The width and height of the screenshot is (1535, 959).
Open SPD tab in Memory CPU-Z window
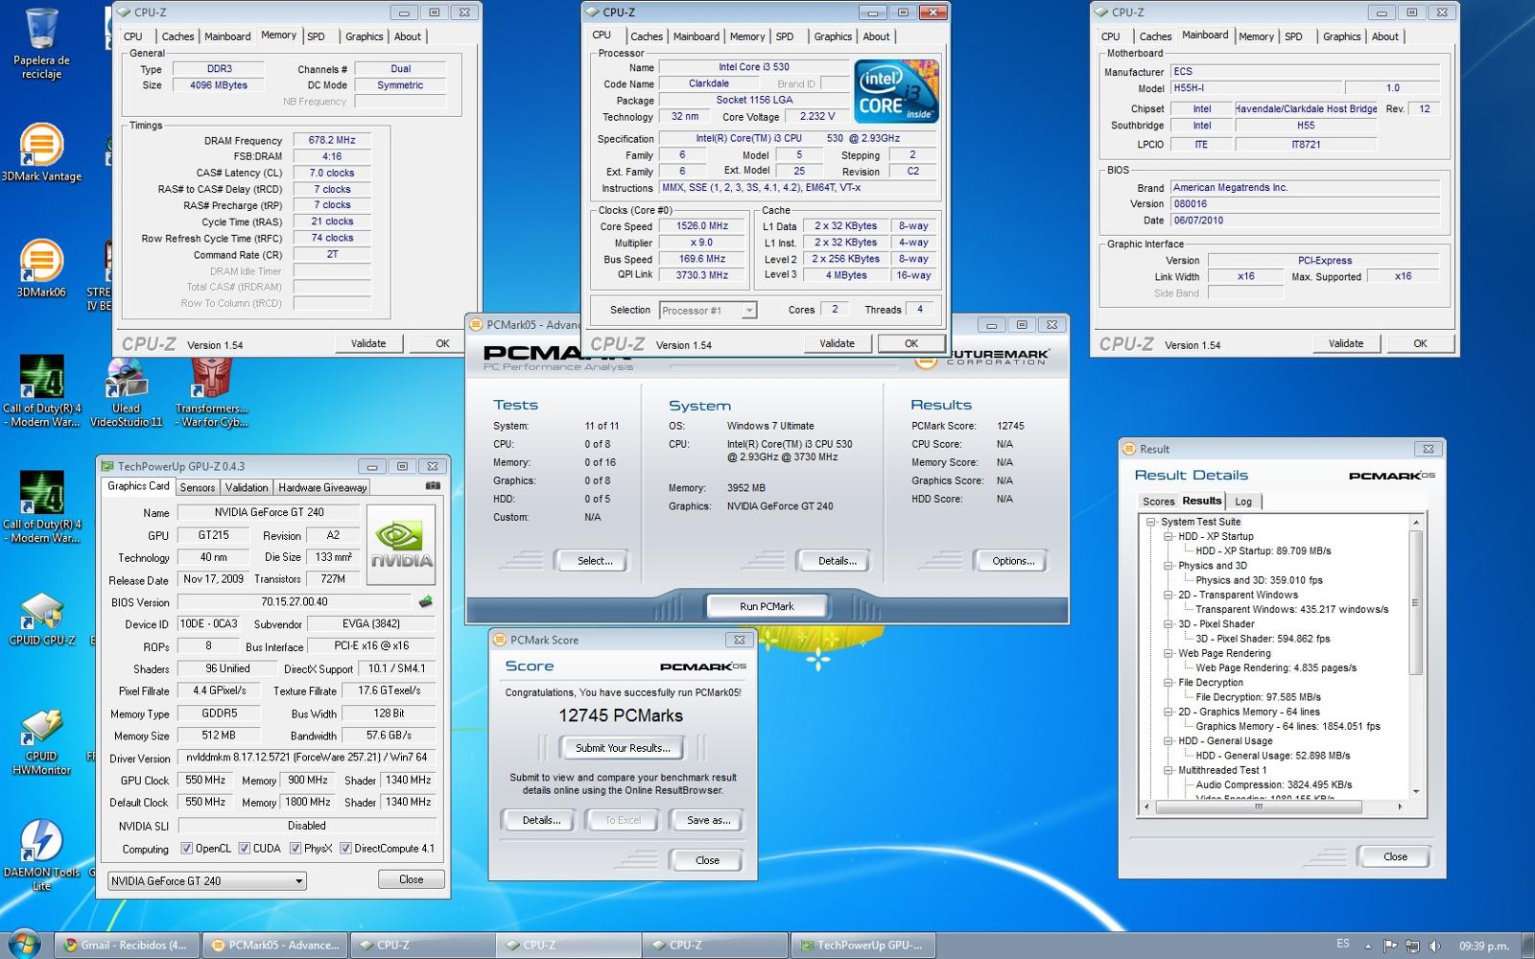point(316,36)
